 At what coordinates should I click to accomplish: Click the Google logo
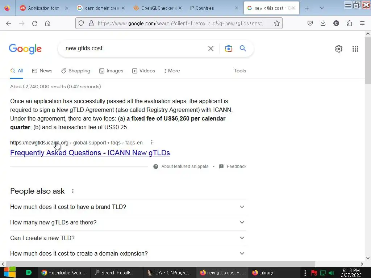(x=25, y=49)
